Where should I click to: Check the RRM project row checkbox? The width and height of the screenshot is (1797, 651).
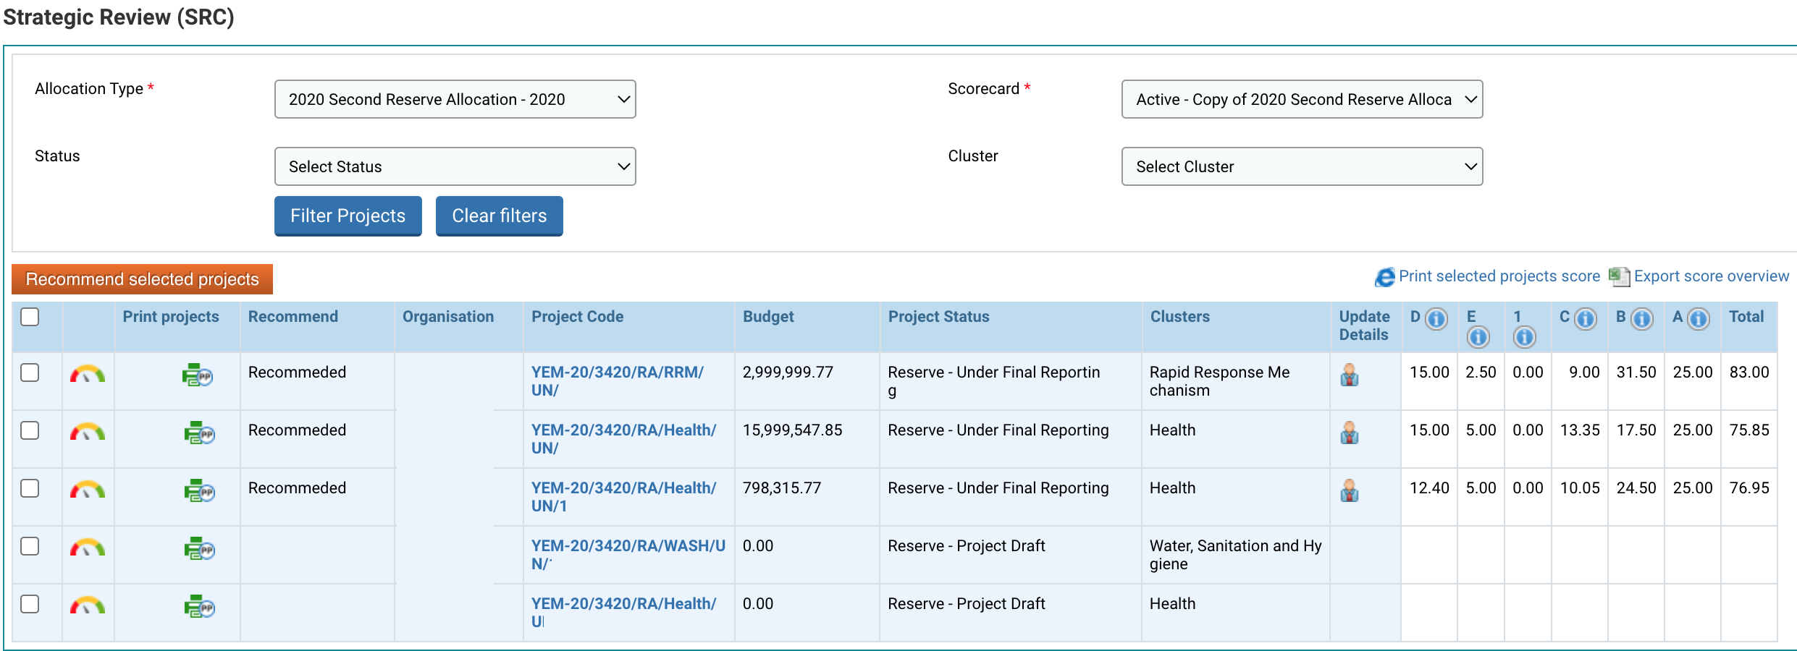pyautogui.click(x=30, y=373)
